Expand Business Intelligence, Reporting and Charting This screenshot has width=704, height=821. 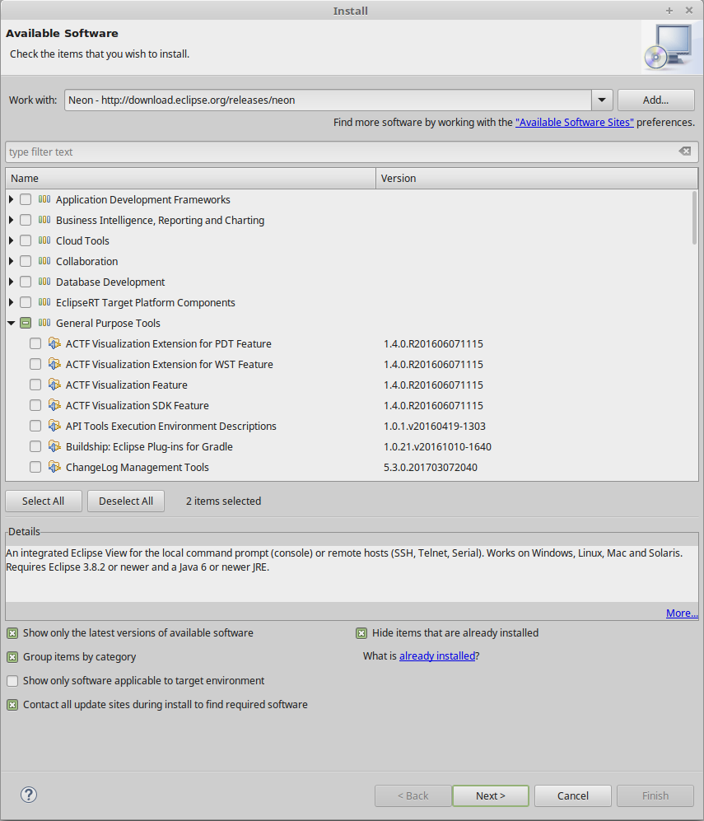[x=11, y=220]
